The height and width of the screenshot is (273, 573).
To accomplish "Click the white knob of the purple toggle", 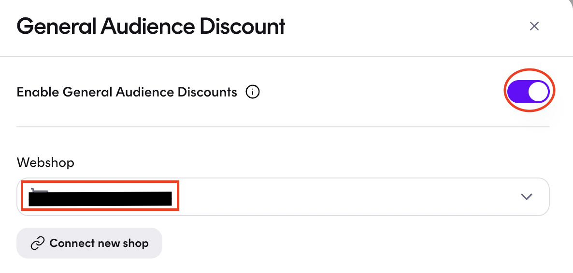I will [538, 92].
